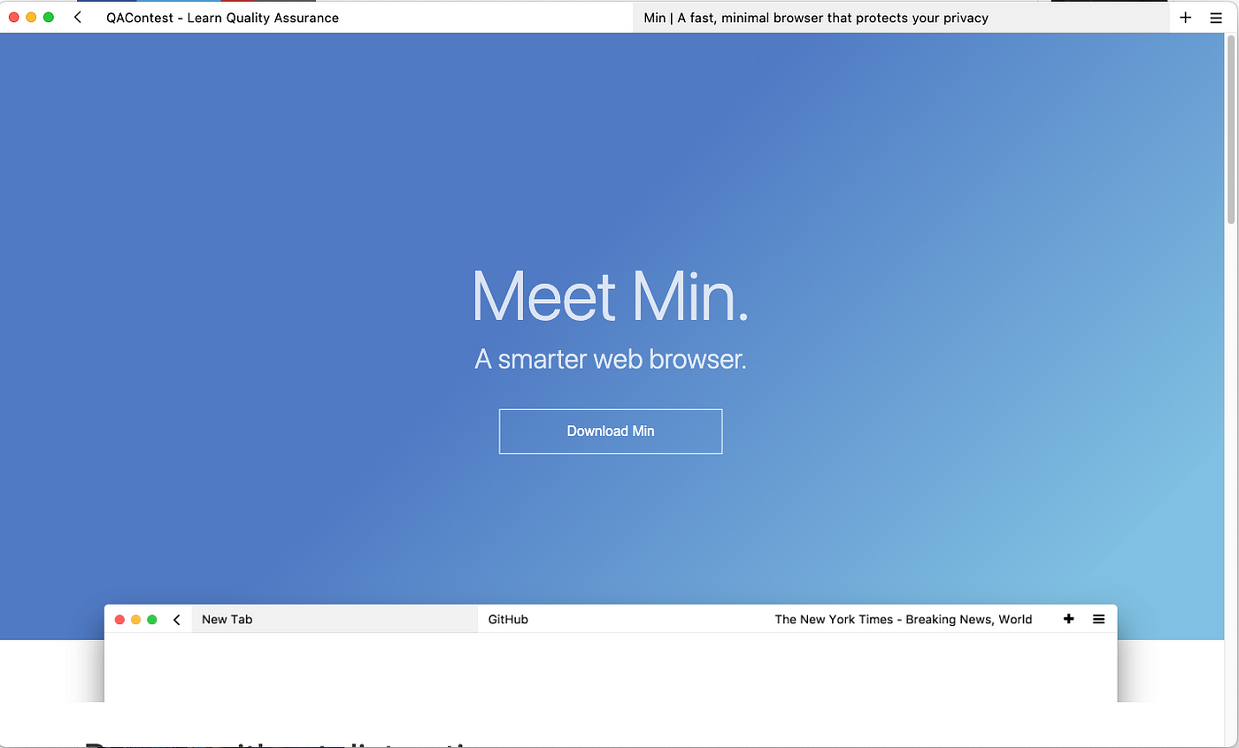1239x748 pixels.
Task: Click the New Tab tab in preview image
Action: click(335, 619)
